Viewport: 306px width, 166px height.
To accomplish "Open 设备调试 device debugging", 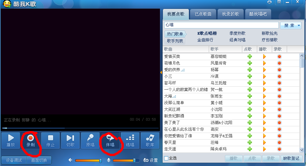I will click(x=14, y=160).
